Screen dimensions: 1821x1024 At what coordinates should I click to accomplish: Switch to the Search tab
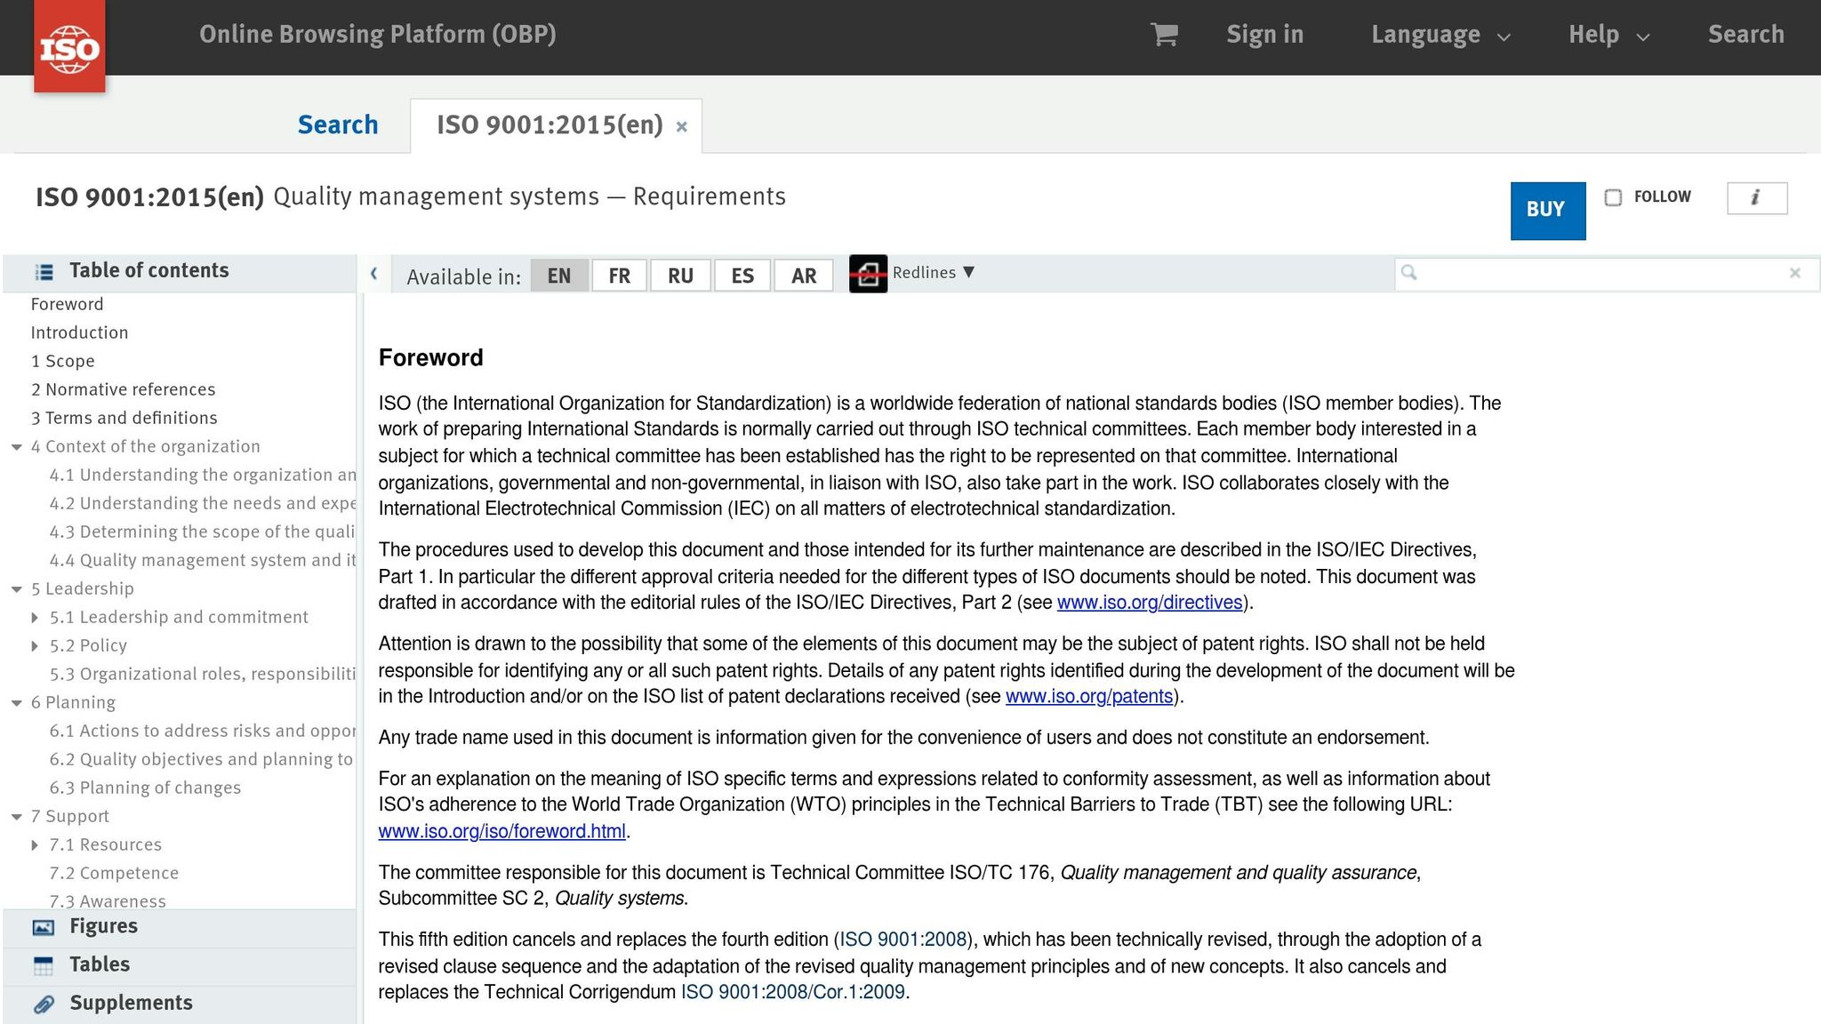click(338, 125)
